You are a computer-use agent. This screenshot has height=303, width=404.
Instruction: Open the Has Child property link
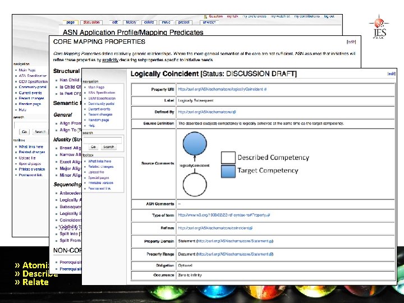[70, 80]
